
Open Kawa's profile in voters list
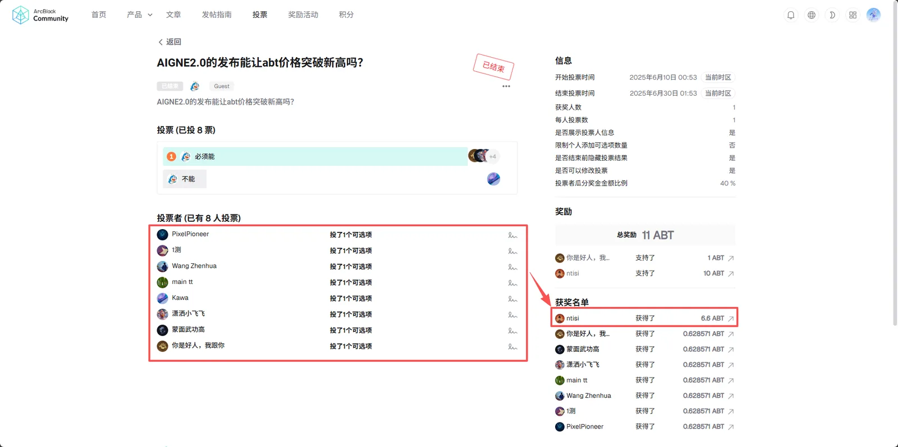point(180,298)
